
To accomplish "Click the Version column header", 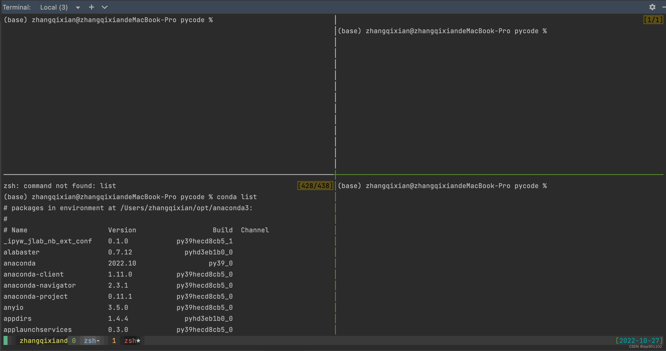I will coord(122,230).
